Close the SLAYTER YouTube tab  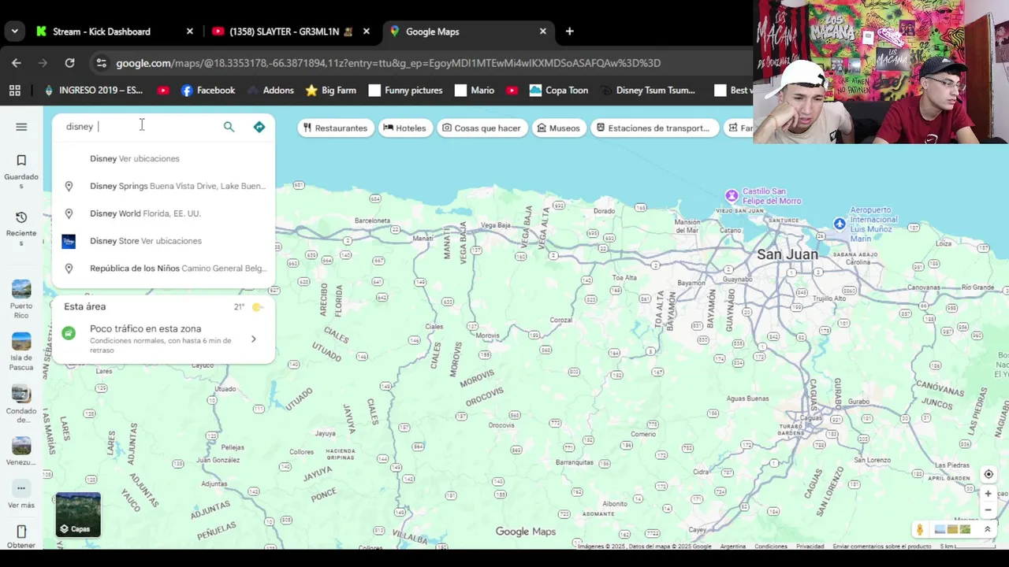tap(366, 31)
